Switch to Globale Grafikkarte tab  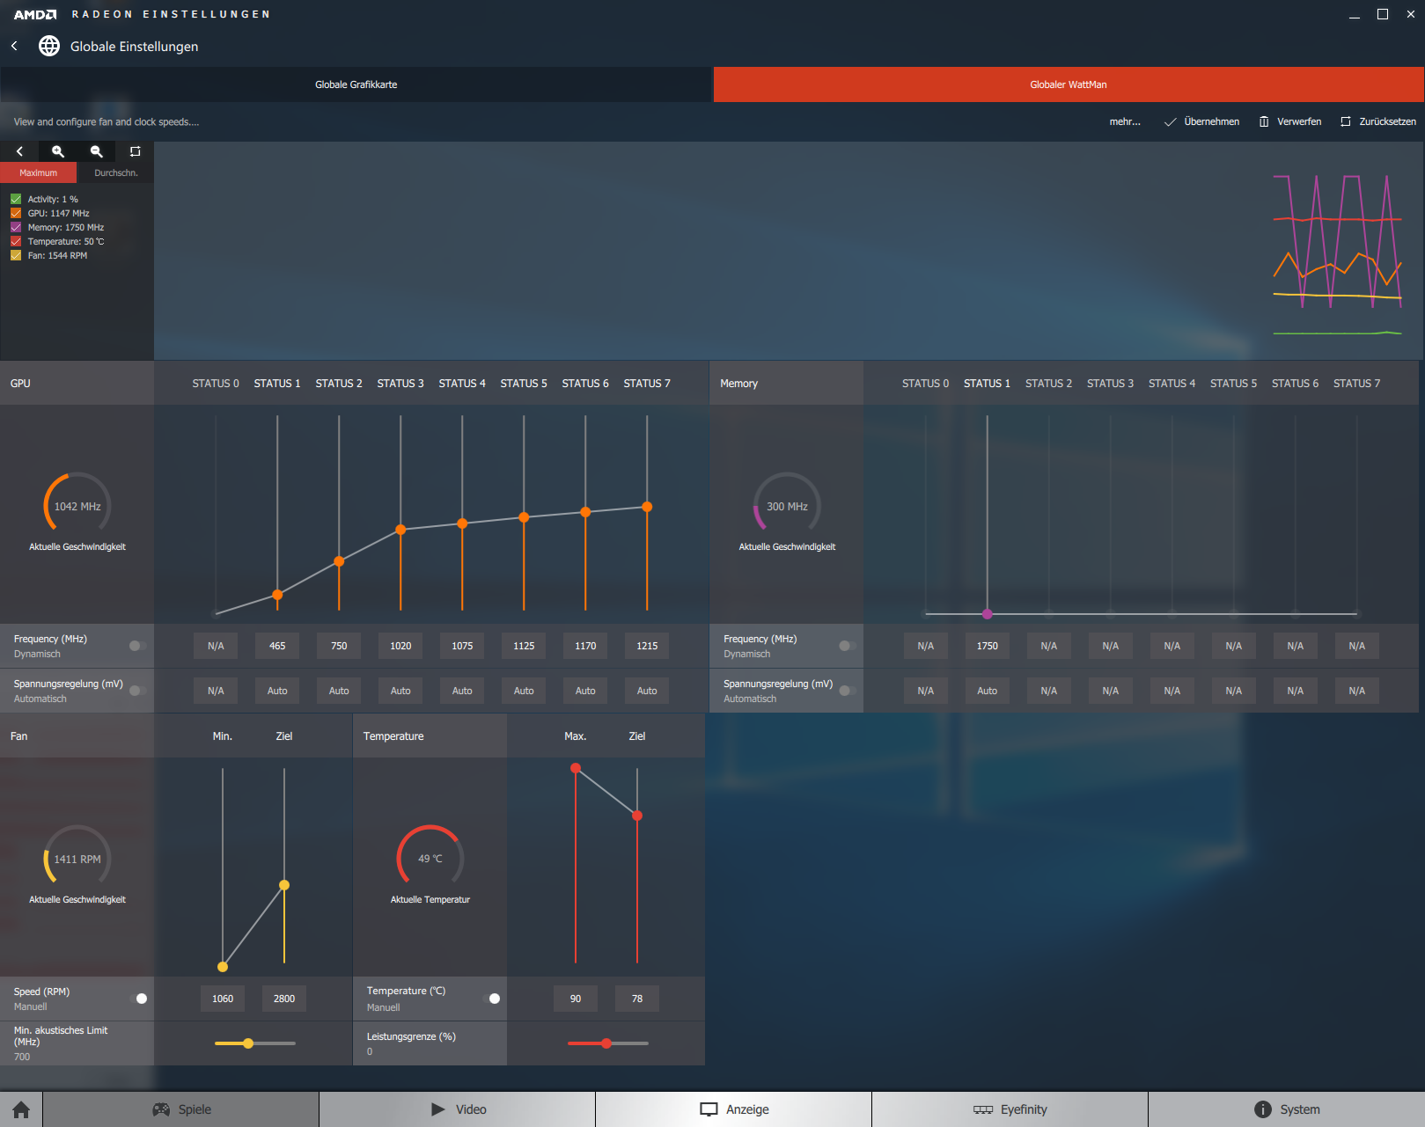(356, 84)
